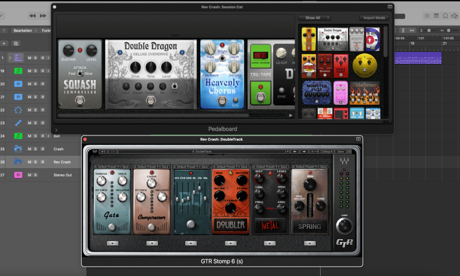Open Doubler pedal Default Preset dropdown

click(226, 167)
